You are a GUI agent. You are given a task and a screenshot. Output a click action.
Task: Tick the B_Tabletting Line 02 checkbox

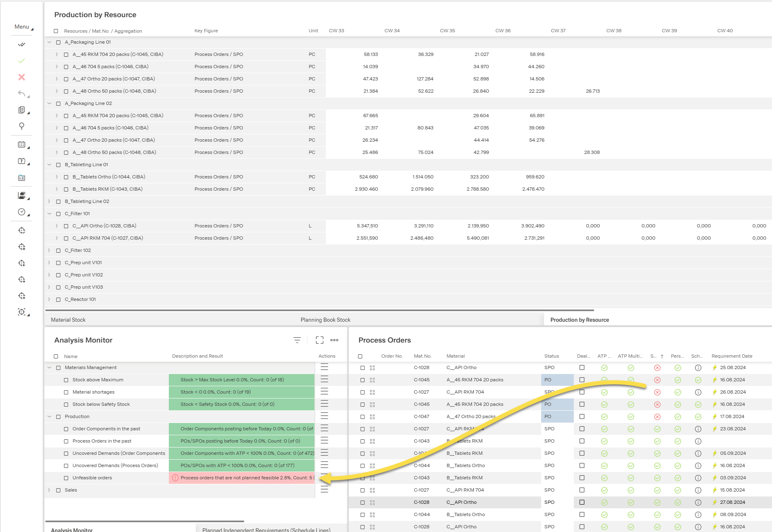58,202
